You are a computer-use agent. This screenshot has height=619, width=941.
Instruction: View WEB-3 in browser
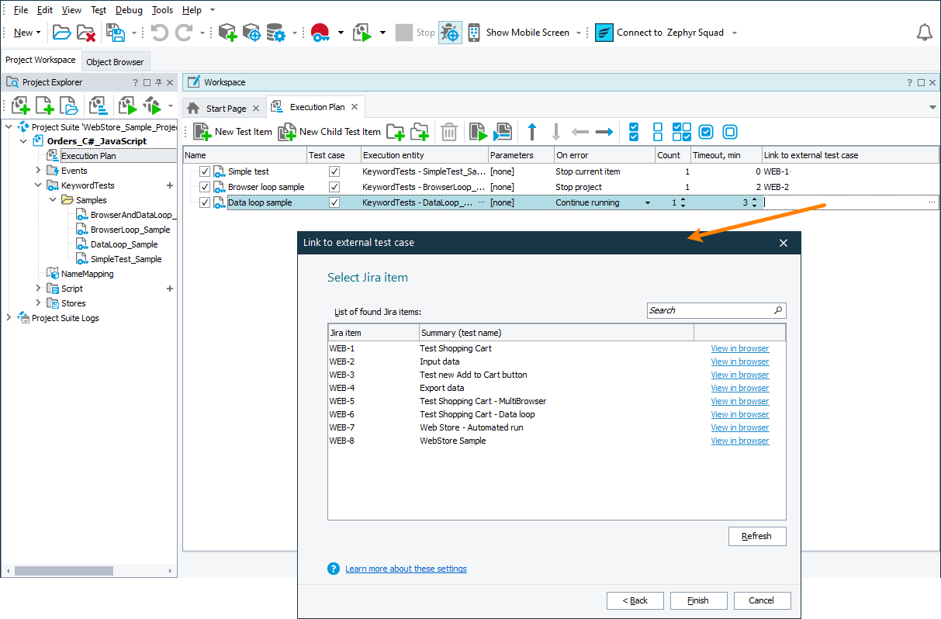(739, 375)
